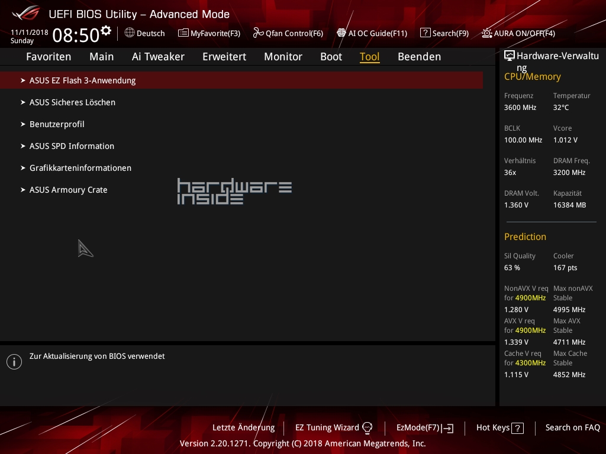The image size is (606, 454).
Task: Show Letzte Änderung changes list
Action: [x=243, y=427]
